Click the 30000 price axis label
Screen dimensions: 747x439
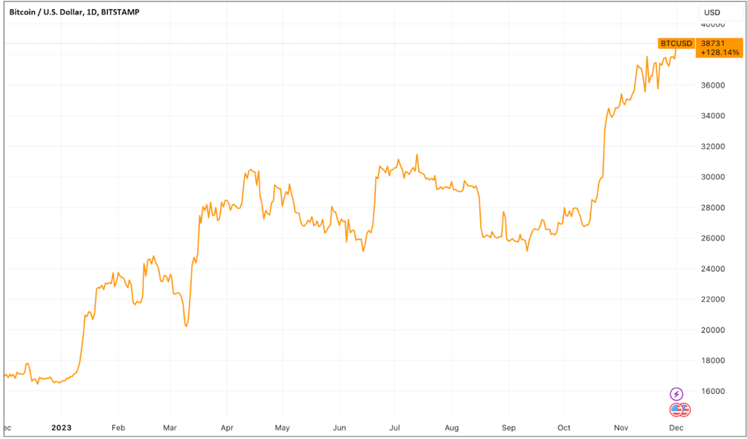coord(713,177)
